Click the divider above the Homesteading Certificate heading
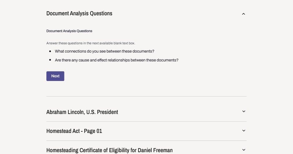The image size is (293, 154). pos(146,141)
